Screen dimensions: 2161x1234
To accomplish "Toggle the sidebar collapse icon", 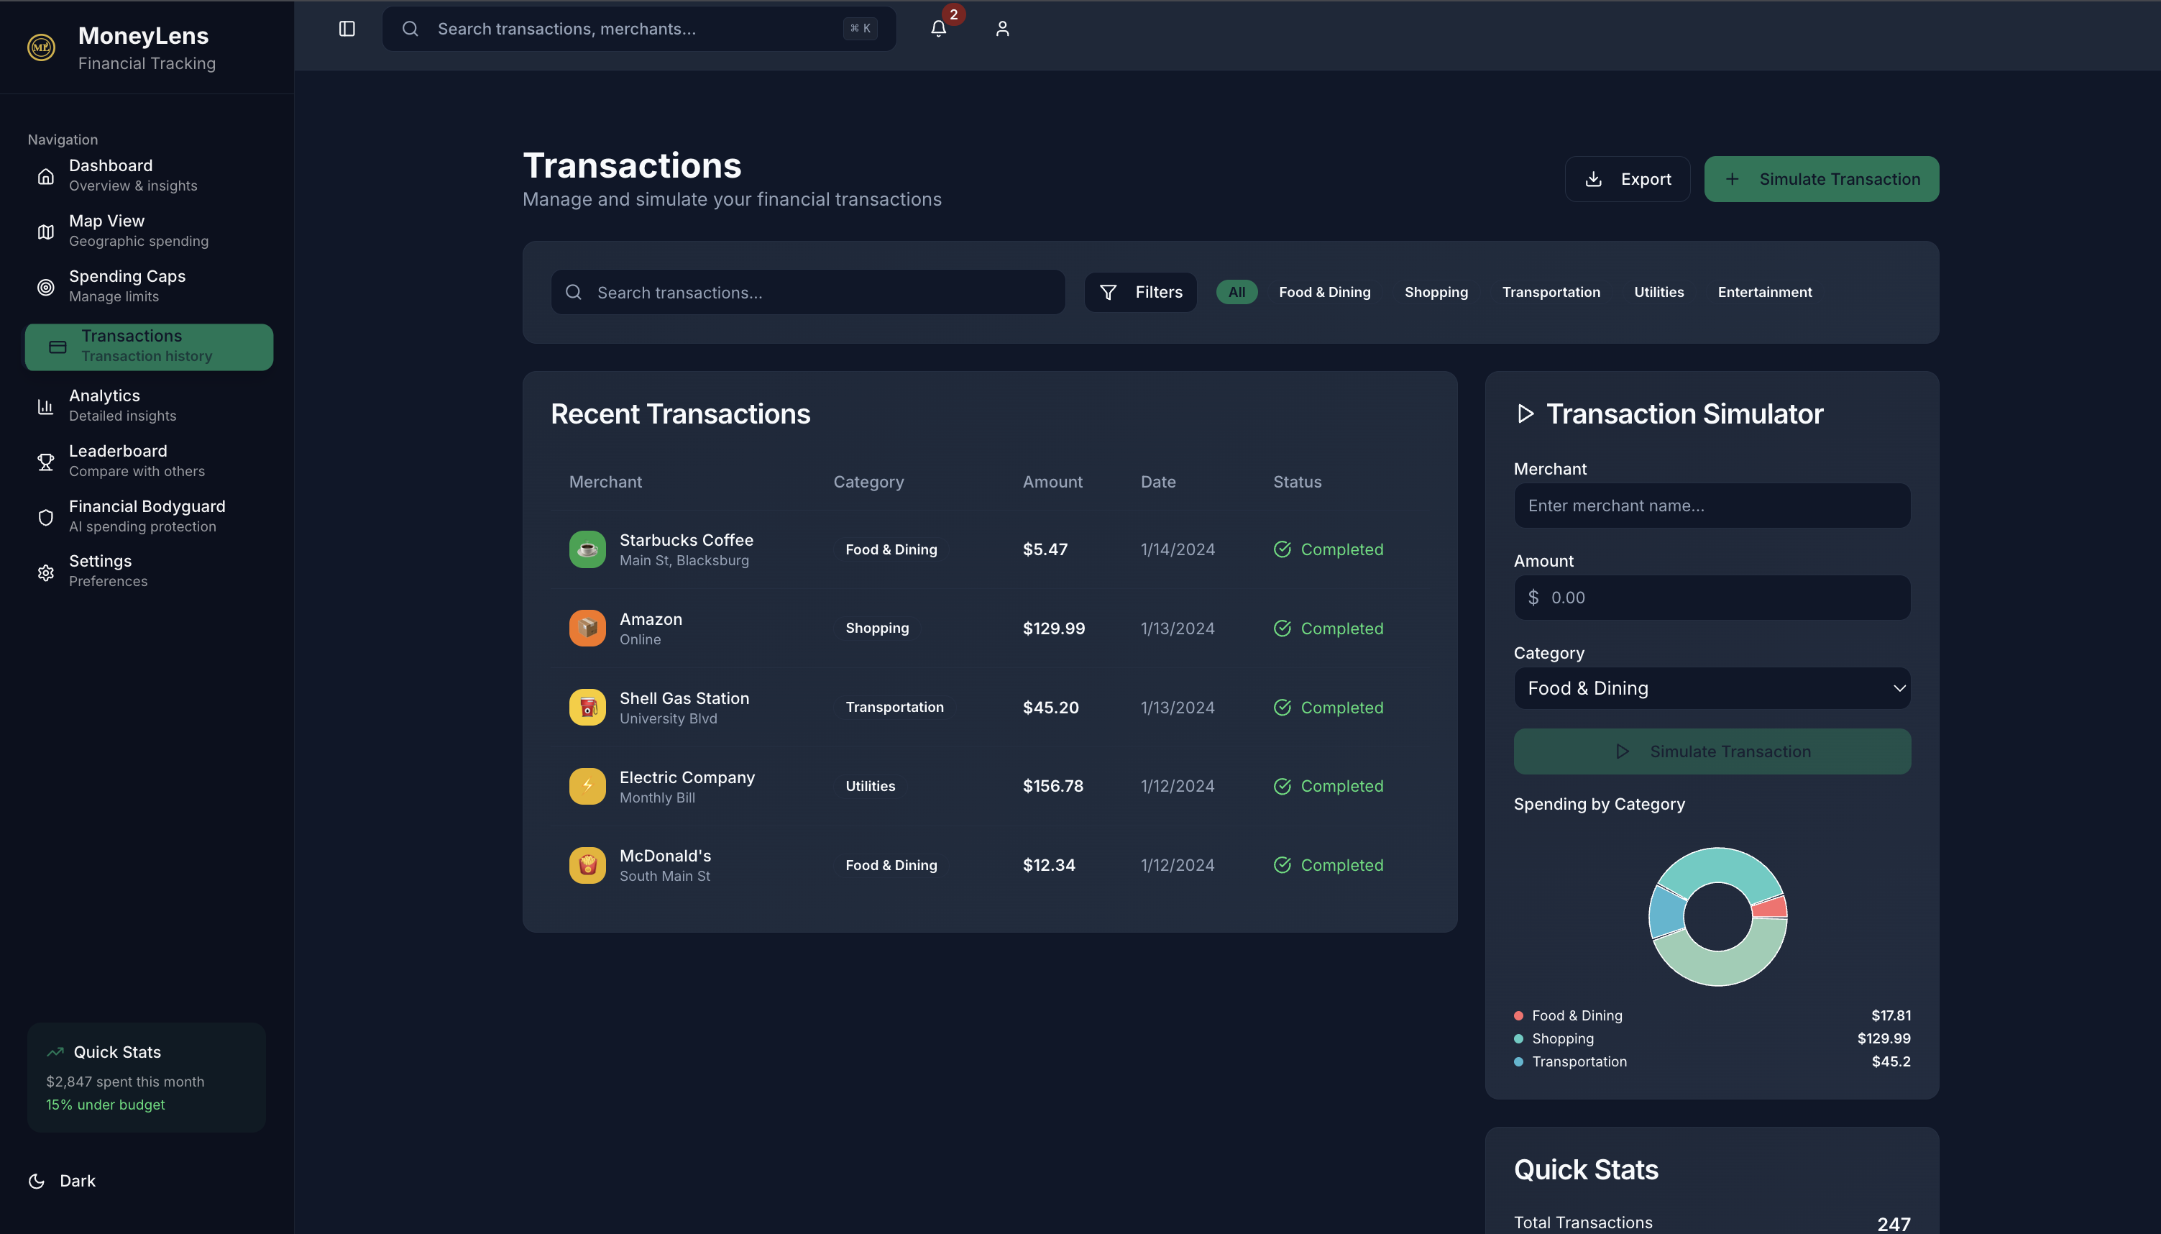I will (x=347, y=29).
